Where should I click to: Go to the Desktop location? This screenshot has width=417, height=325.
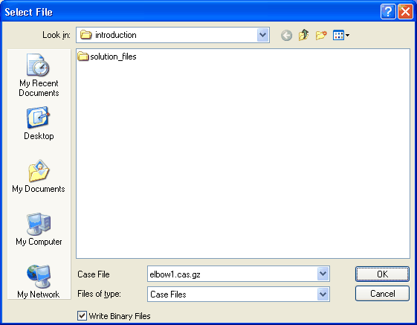coord(39,123)
